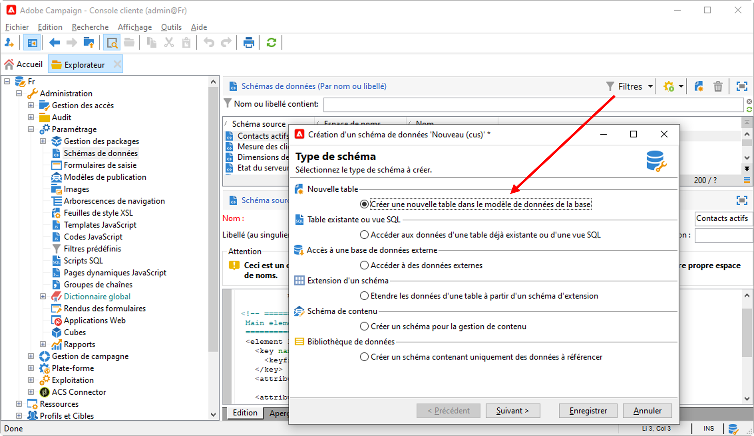Image resolution: width=754 pixels, height=436 pixels.
Task: Click the Suivant button
Action: tap(512, 410)
